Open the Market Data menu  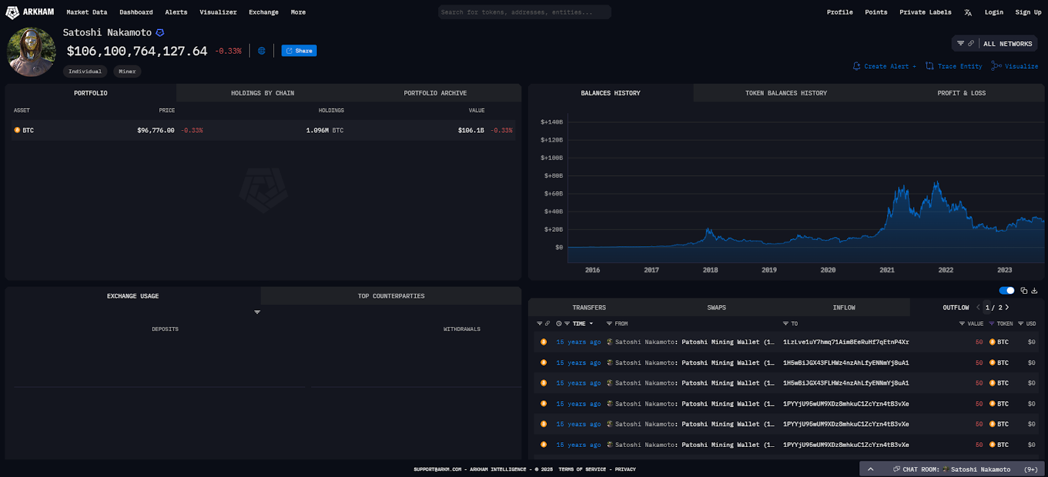click(x=86, y=12)
